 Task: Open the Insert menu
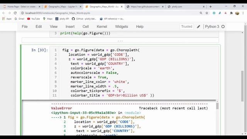coord(70,27)
